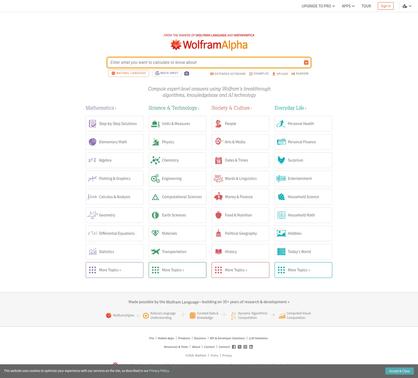The width and height of the screenshot is (418, 378).
Task: Open Wolfram's Instagram page from footer
Action: (x=245, y=347)
